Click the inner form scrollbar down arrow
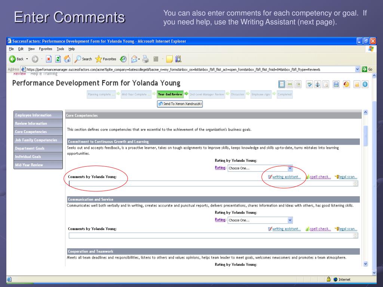This screenshot has width=383, height=287. pos(365,264)
